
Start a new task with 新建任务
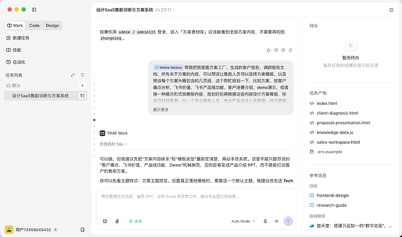(17, 38)
